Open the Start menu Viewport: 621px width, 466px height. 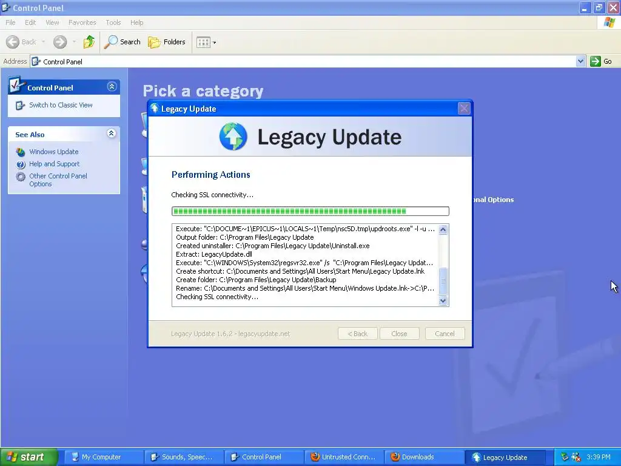tap(29, 457)
